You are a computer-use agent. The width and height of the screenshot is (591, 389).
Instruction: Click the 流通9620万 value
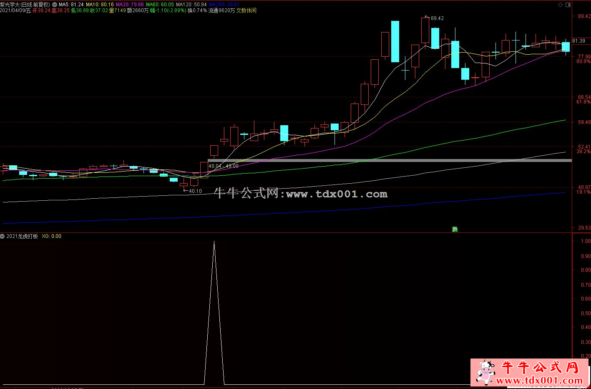point(221,10)
